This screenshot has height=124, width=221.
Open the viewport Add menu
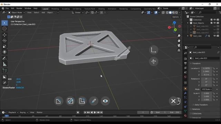coord(43,13)
